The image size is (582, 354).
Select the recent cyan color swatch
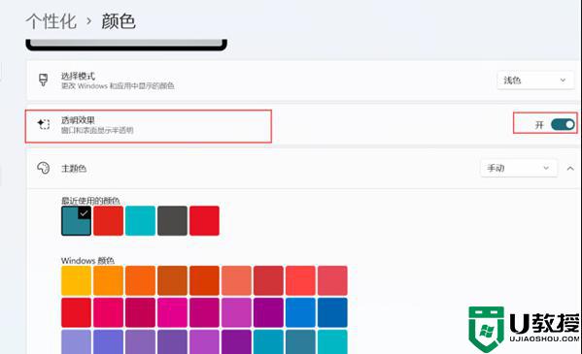coord(140,220)
